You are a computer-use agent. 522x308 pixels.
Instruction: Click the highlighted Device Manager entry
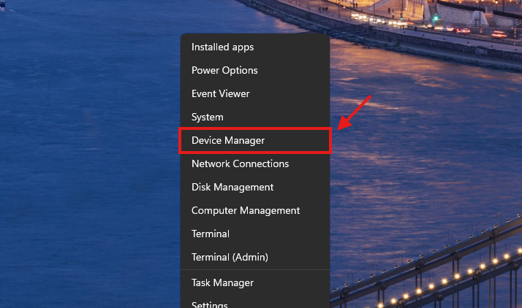pos(228,140)
